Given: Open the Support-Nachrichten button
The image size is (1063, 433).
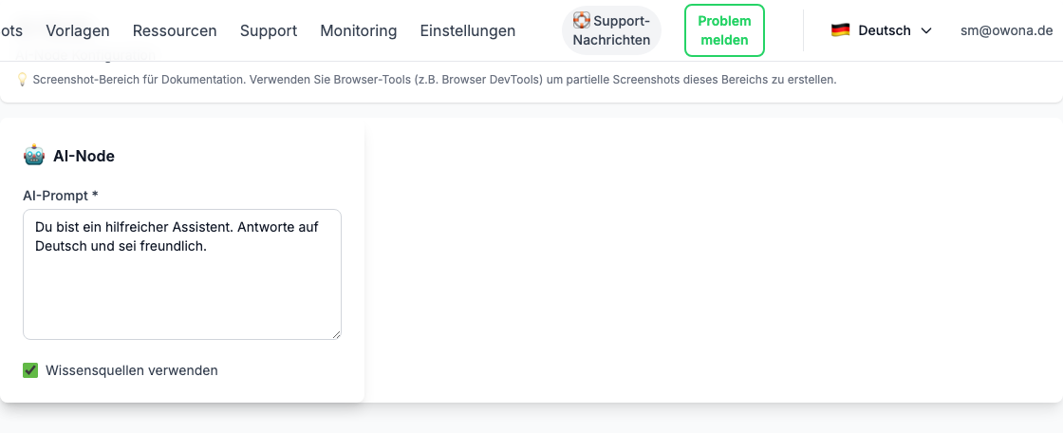Looking at the screenshot, I should point(612,30).
